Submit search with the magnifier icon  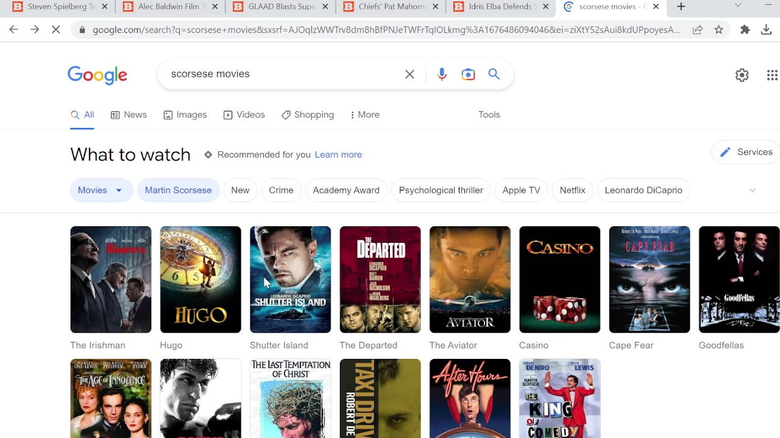click(x=494, y=74)
